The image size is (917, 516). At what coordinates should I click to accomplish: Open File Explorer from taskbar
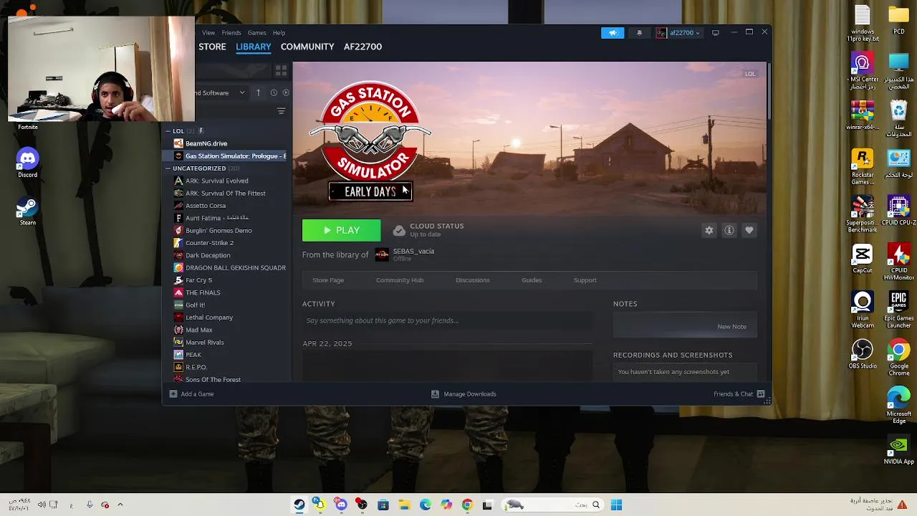(404, 505)
